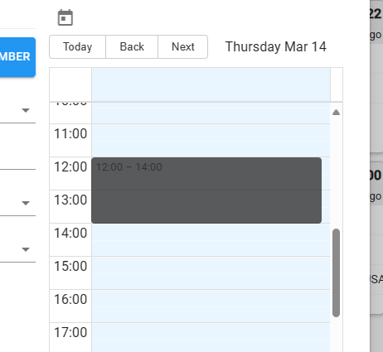Screen dimensions: 383x352
Task: Select the 17:00 time slot
Action: [x=211, y=337]
